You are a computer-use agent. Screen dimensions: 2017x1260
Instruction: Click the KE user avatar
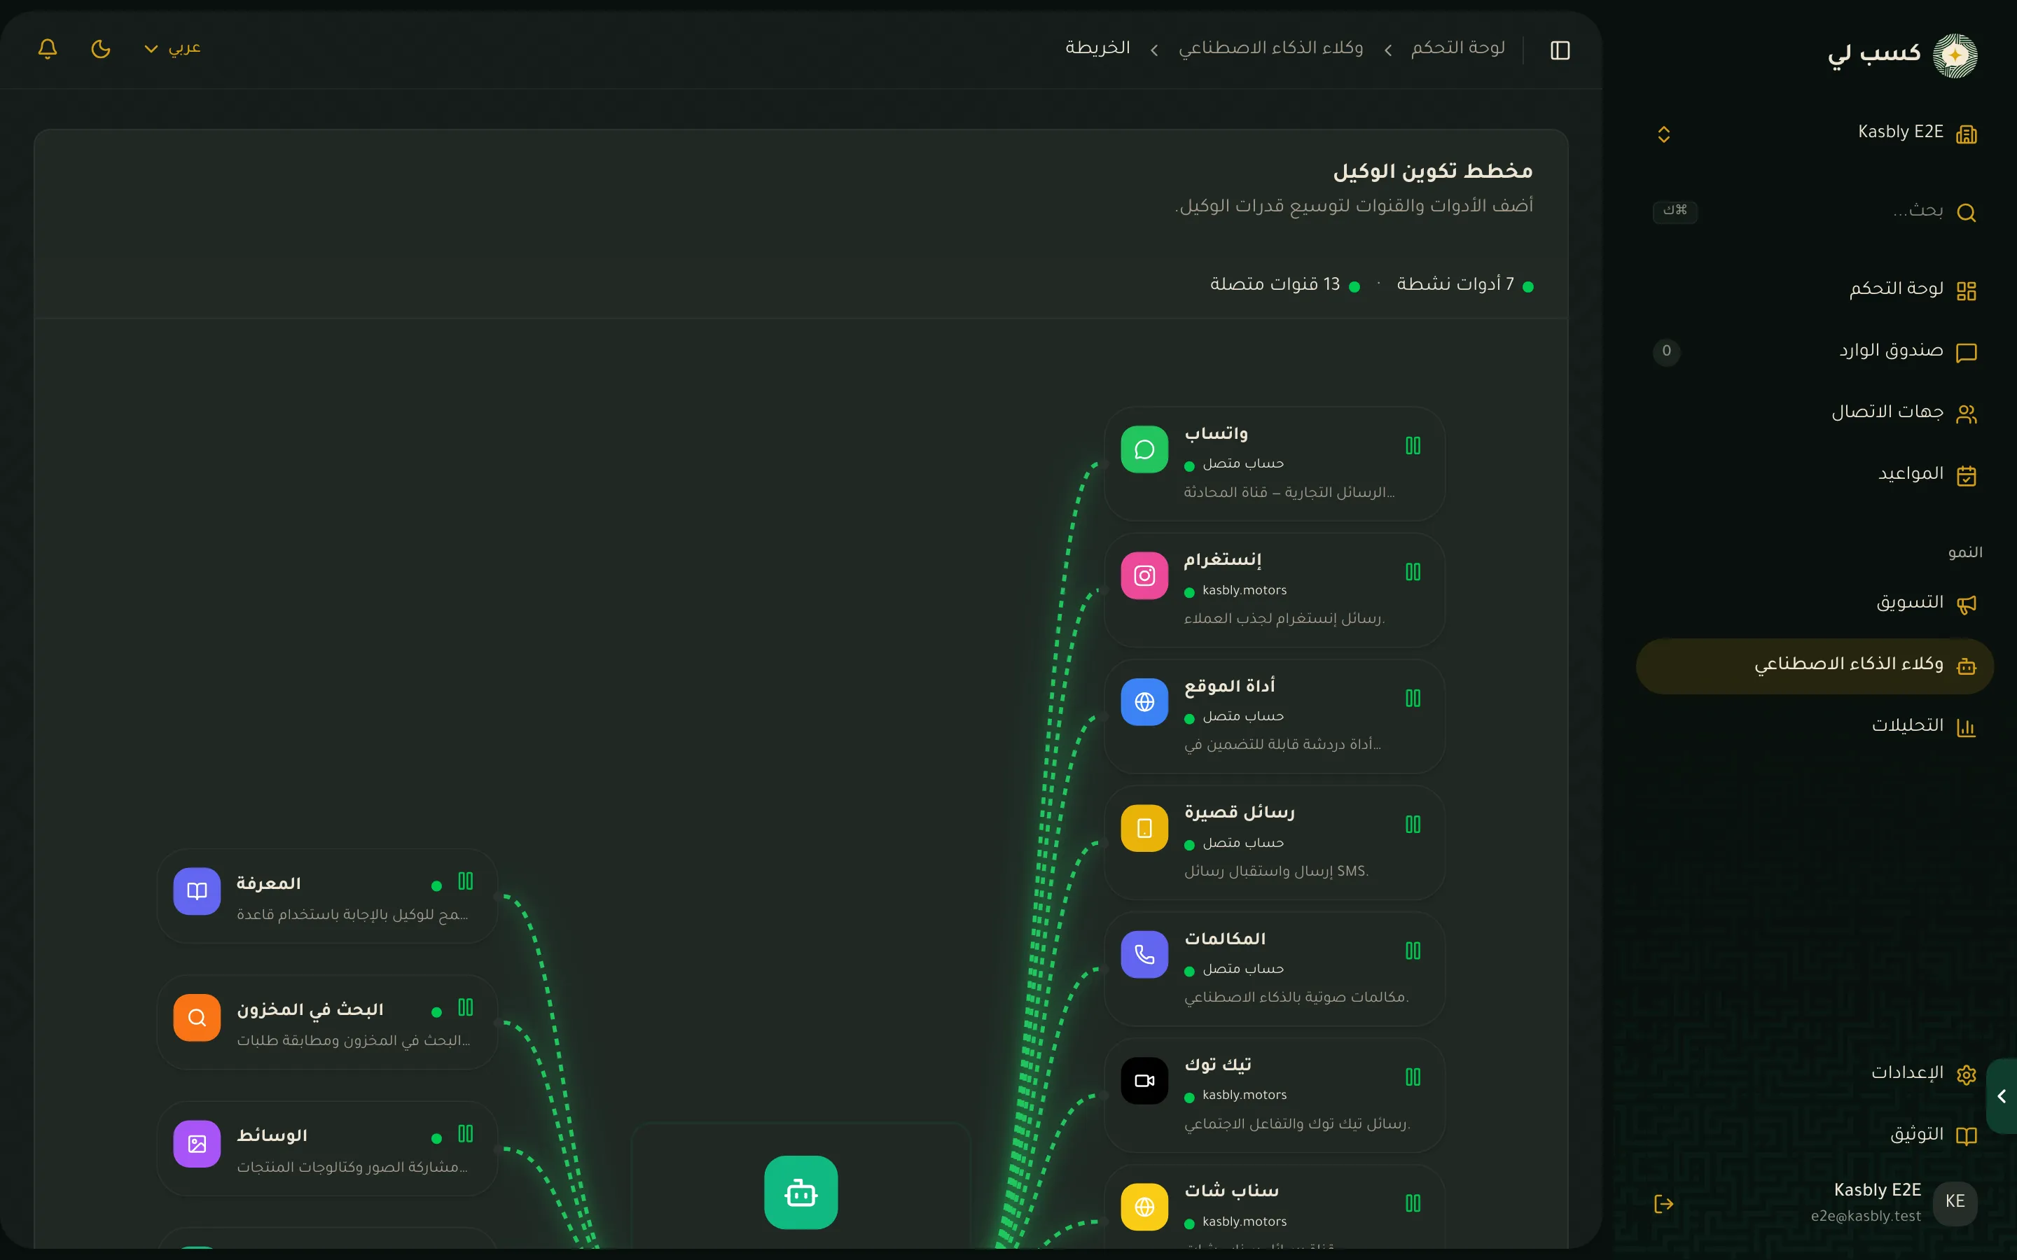pos(1955,1203)
